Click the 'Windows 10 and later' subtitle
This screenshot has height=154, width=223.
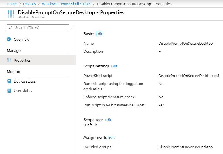32,18
